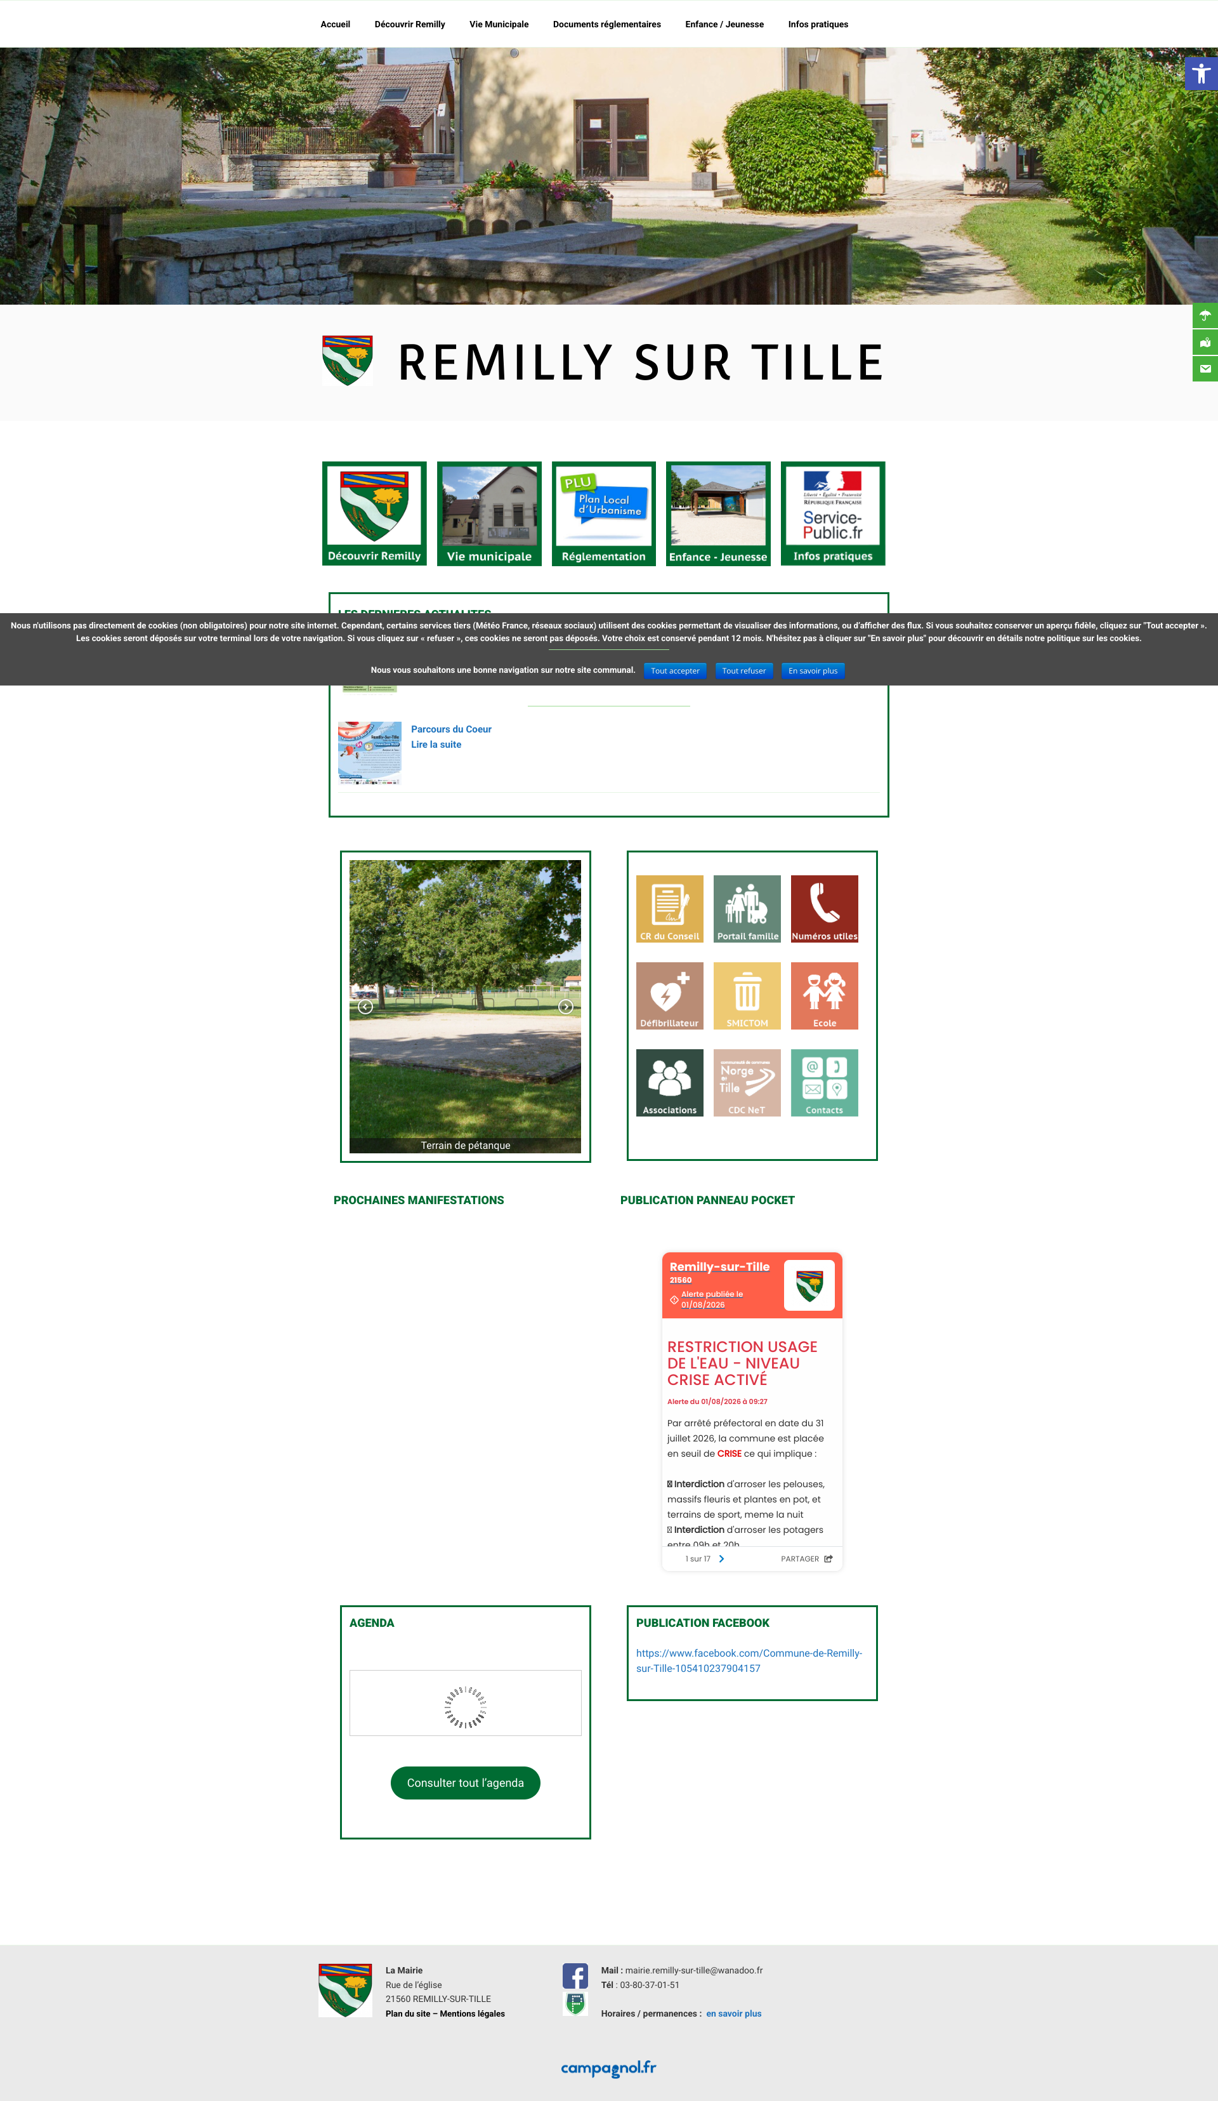The height and width of the screenshot is (2101, 1218).
Task: Click Consulter tout l'agenda button
Action: (465, 1782)
